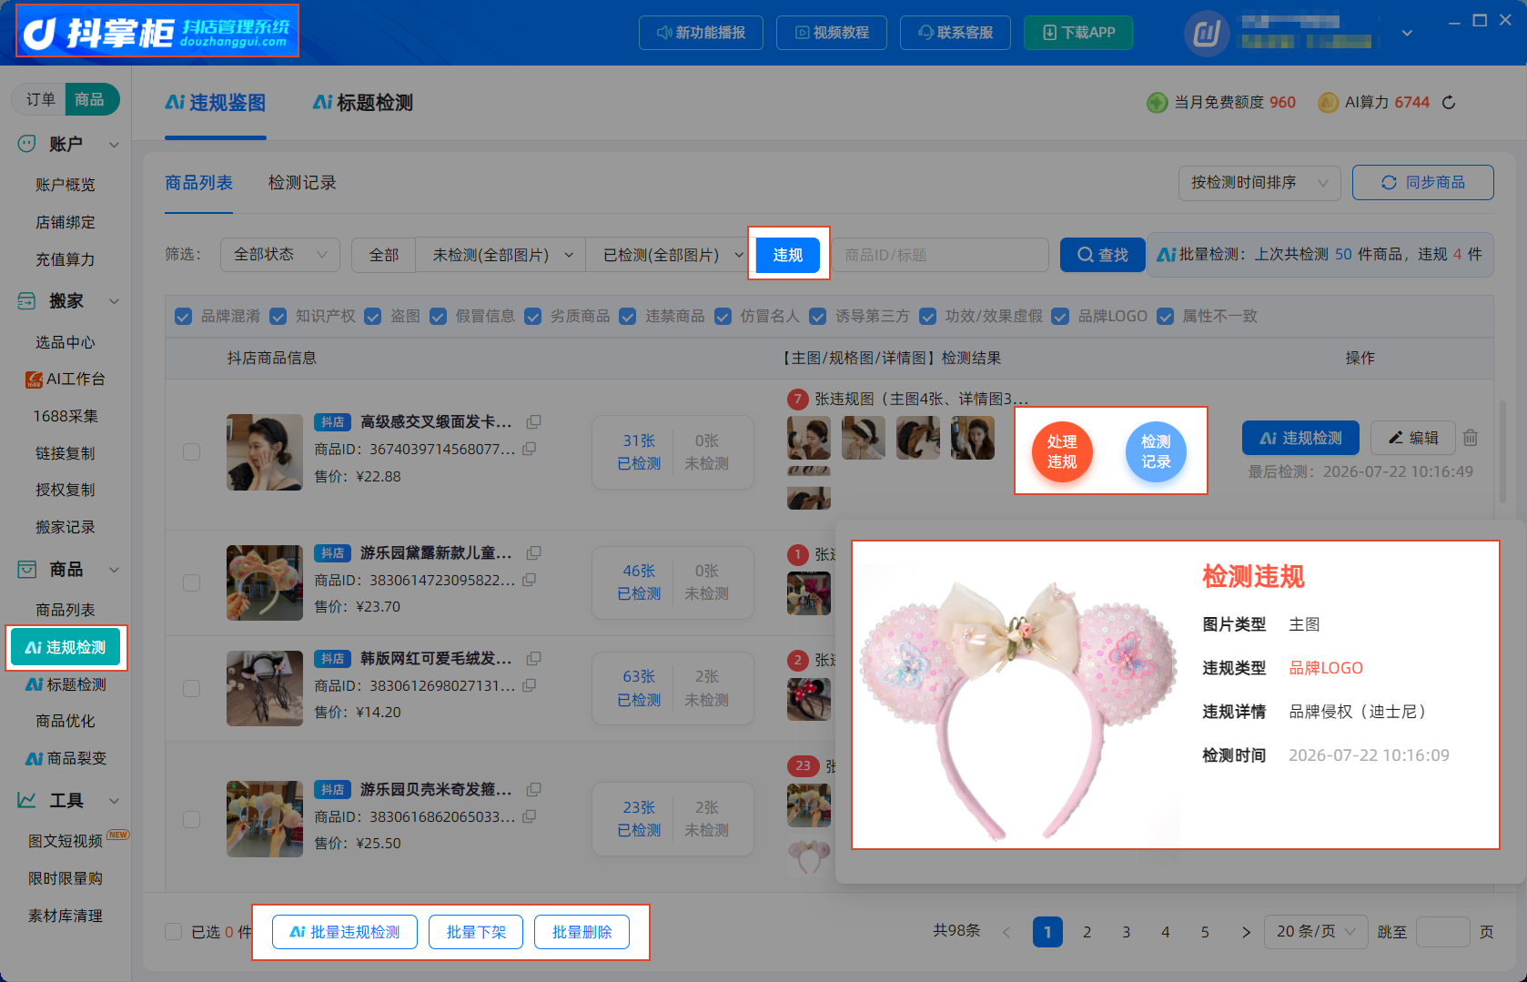
Task: Click the 批量下架 button
Action: (x=476, y=932)
